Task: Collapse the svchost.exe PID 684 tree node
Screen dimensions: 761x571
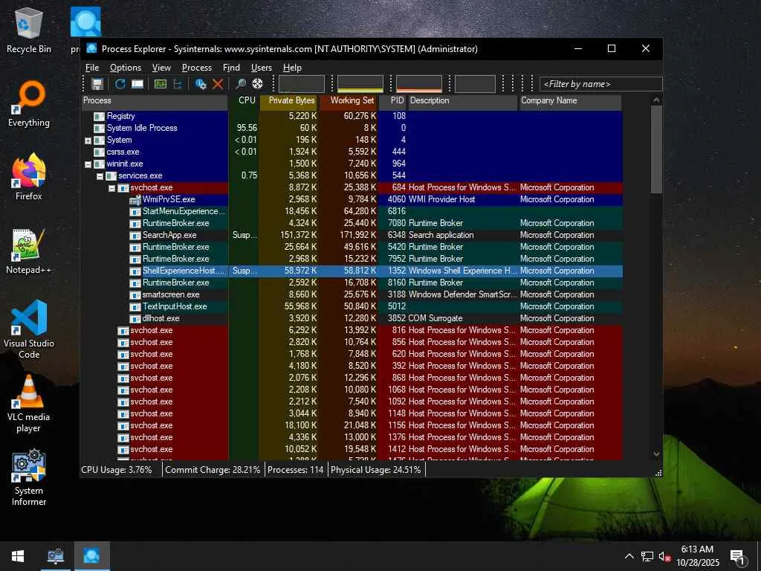Action: tap(111, 188)
